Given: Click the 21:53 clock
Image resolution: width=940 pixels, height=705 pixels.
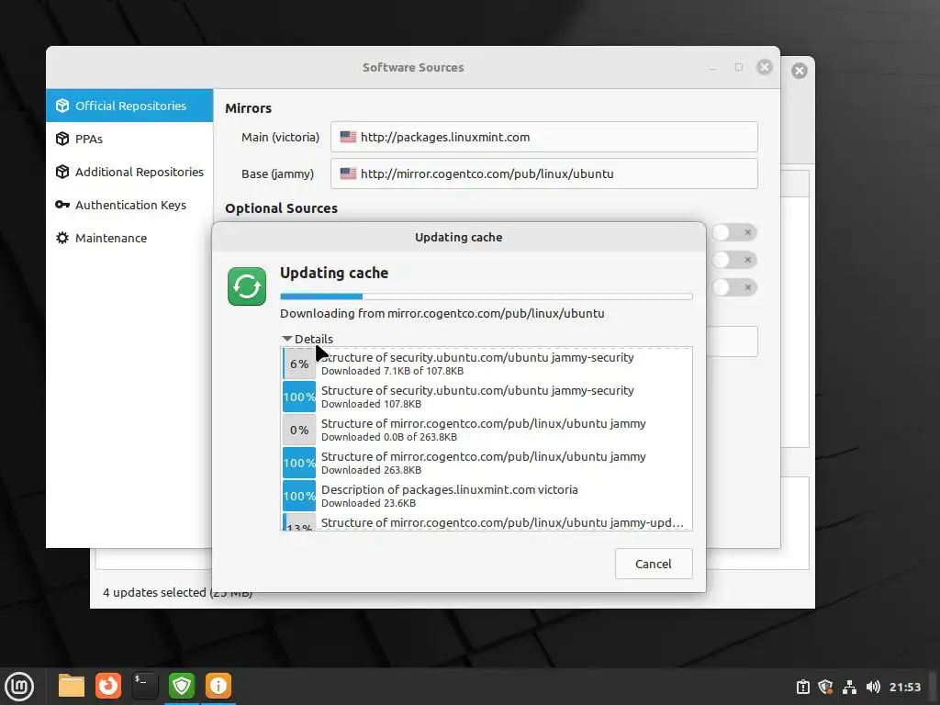Looking at the screenshot, I should (x=904, y=687).
